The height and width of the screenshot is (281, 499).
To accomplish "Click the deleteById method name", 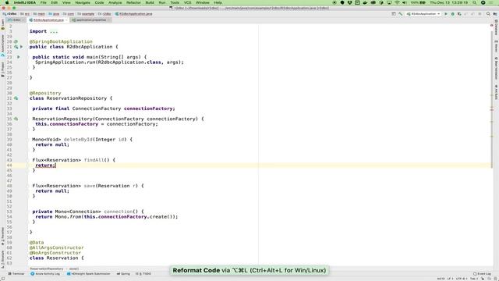I will pyautogui.click(x=78, y=140).
